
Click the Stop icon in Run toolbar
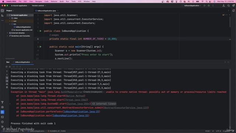tap(10, 66)
